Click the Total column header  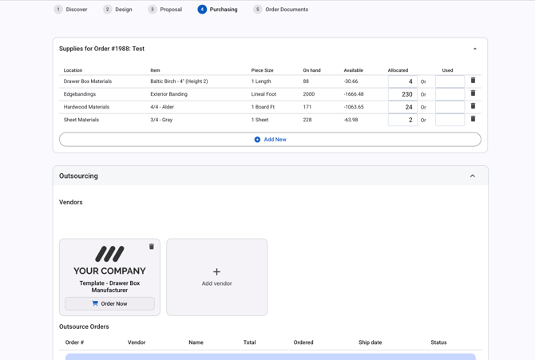249,342
